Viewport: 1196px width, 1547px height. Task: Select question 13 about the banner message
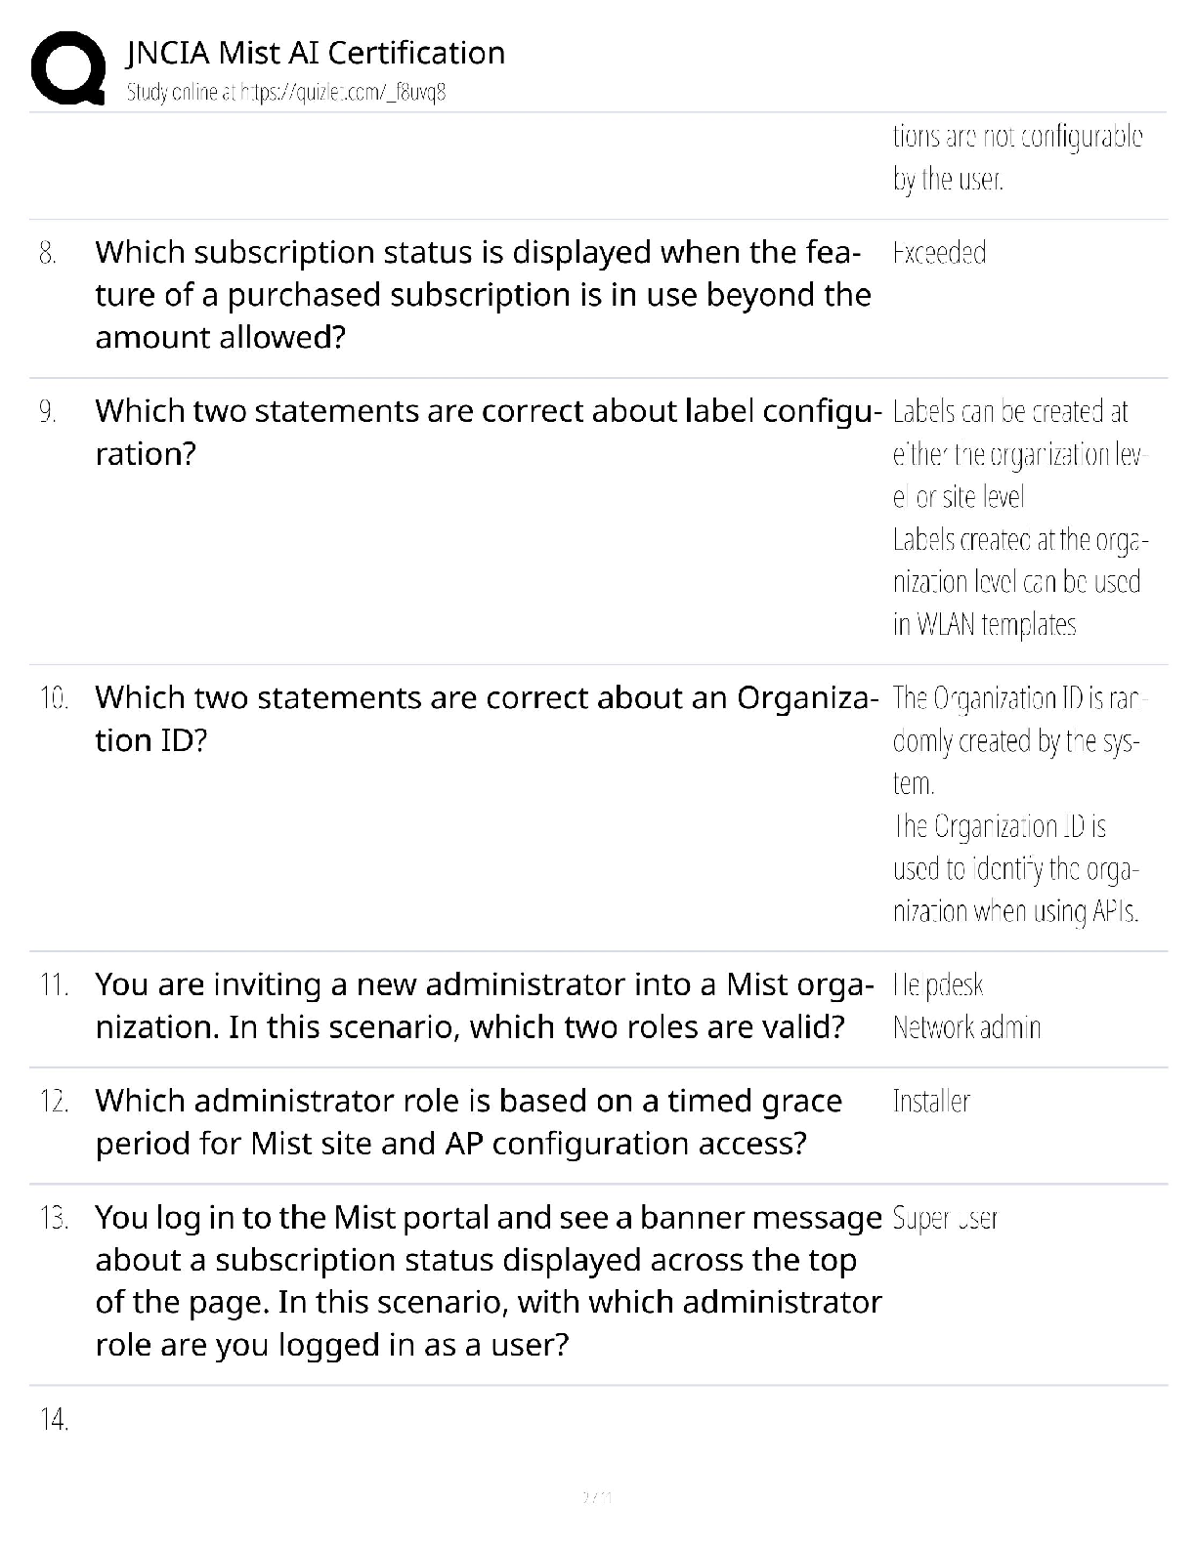(x=488, y=1280)
